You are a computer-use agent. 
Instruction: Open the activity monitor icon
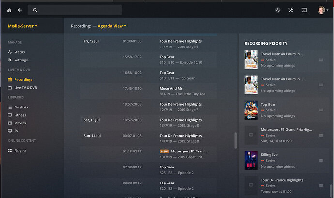point(278,10)
